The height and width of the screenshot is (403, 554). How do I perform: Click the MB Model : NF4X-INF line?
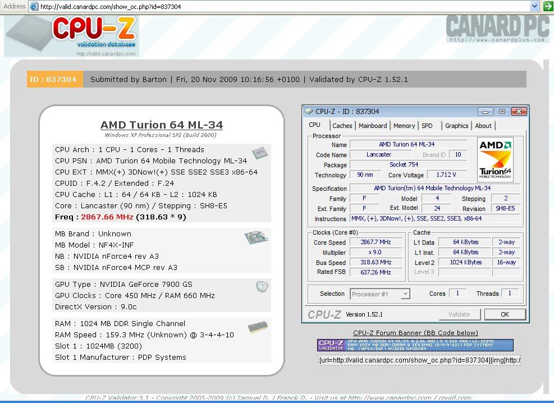coord(94,245)
